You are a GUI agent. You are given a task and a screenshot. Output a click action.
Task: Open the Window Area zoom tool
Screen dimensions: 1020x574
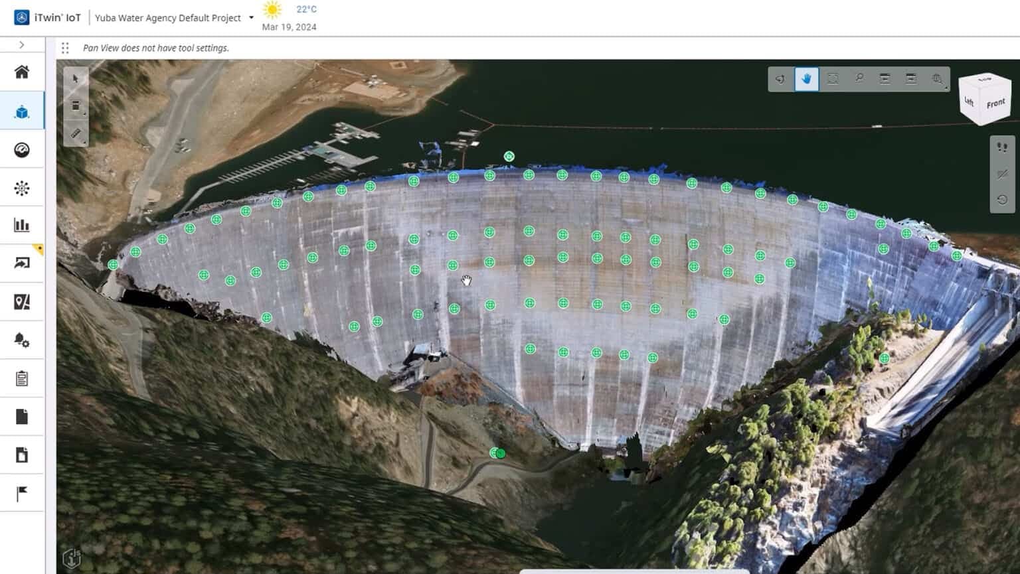click(938, 79)
